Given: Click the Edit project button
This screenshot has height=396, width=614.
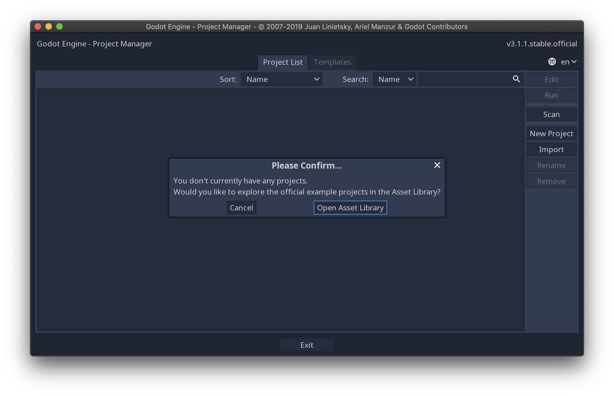Looking at the screenshot, I should (551, 79).
